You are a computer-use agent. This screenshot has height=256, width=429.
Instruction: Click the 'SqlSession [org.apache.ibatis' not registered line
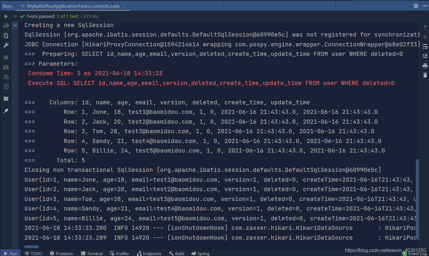coord(222,35)
